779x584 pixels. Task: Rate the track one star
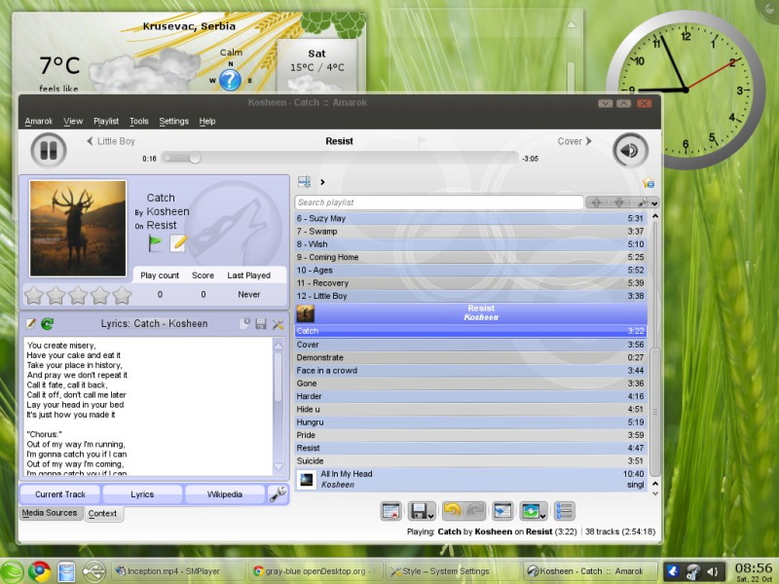pyautogui.click(x=34, y=295)
